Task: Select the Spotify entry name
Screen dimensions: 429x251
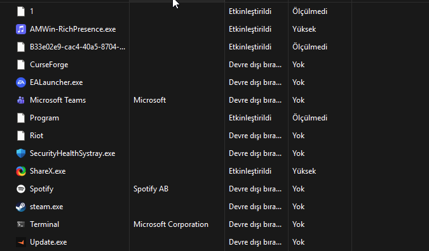Action: coord(41,189)
